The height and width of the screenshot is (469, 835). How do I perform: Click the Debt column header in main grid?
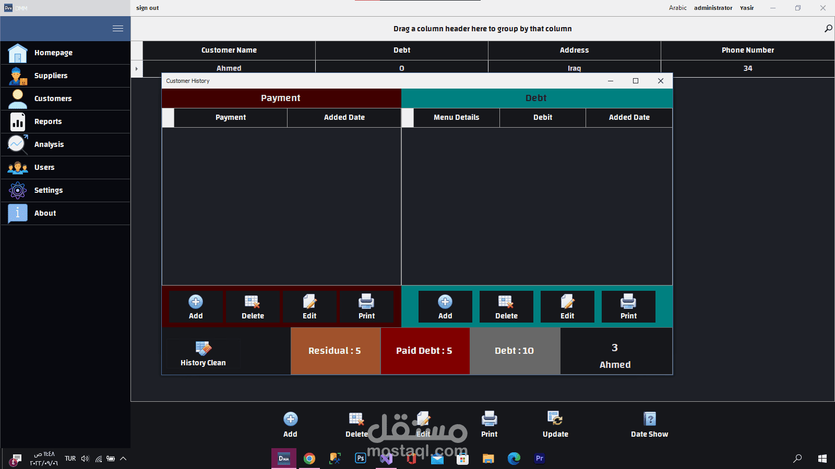pos(402,50)
